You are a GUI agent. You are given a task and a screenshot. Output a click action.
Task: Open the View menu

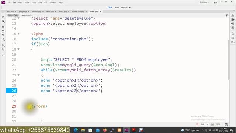click(x=20, y=3)
